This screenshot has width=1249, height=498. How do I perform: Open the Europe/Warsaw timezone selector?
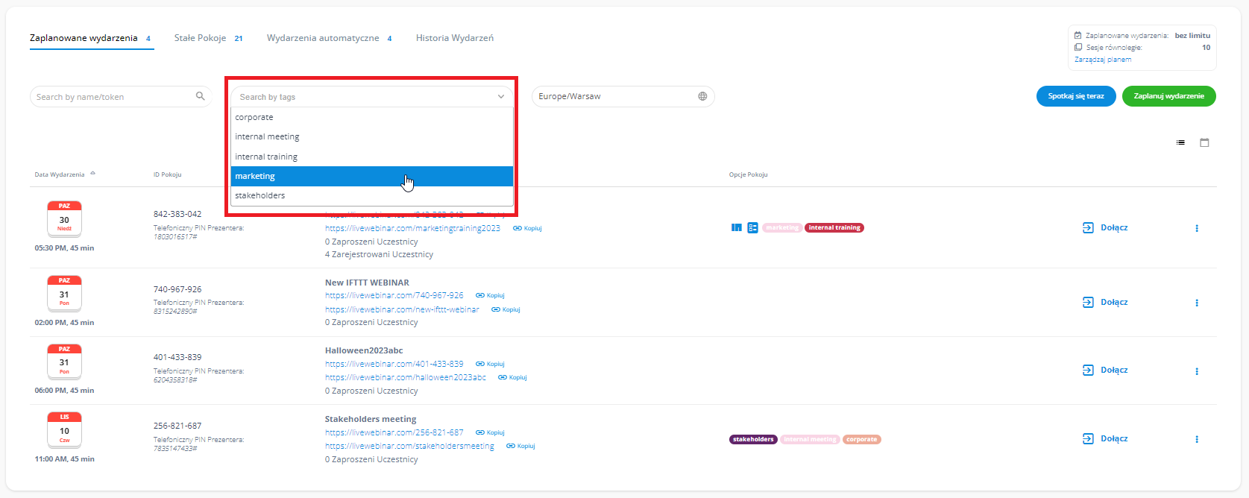(623, 96)
